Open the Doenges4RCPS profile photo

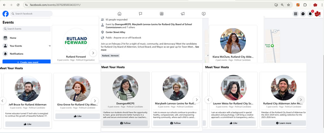coord(125,88)
